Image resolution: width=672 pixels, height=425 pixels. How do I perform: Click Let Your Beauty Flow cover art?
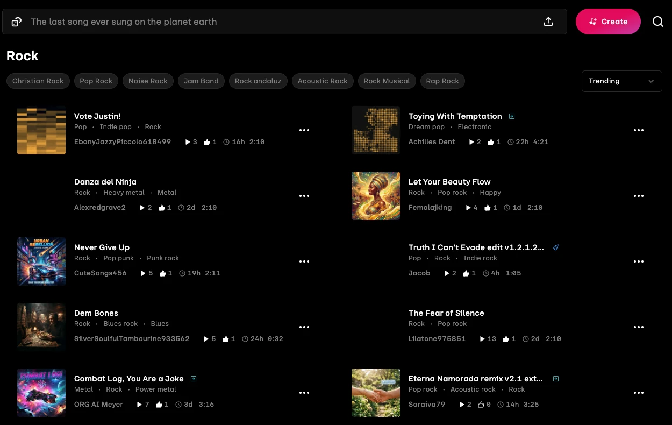(376, 196)
